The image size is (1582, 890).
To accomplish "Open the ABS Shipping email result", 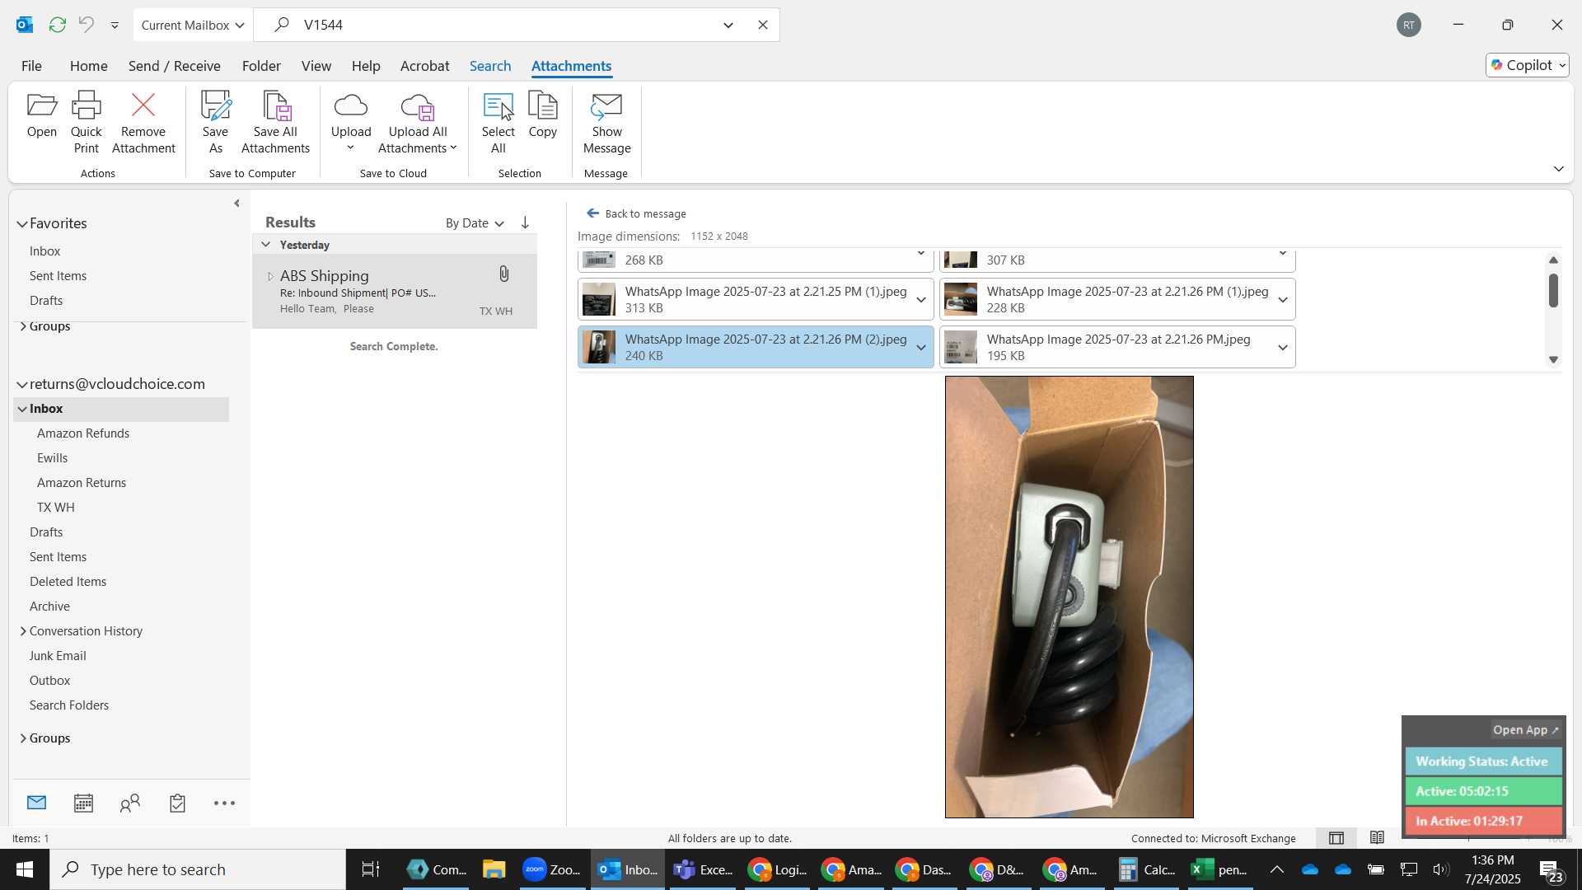I will tap(395, 291).
